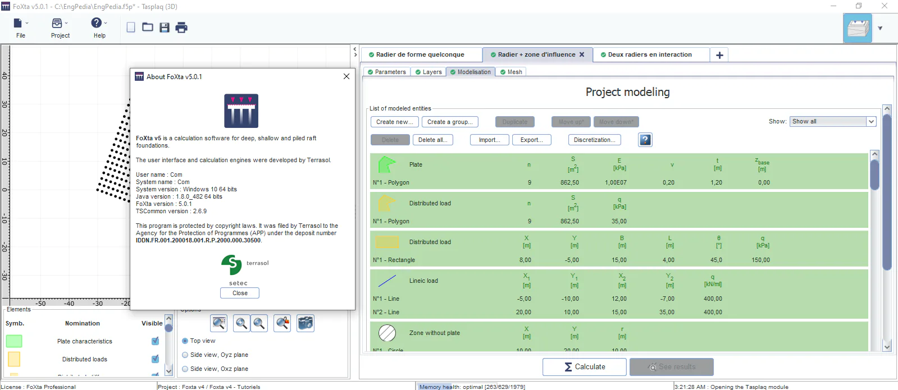Select the N°2 - Line row label

click(386, 312)
